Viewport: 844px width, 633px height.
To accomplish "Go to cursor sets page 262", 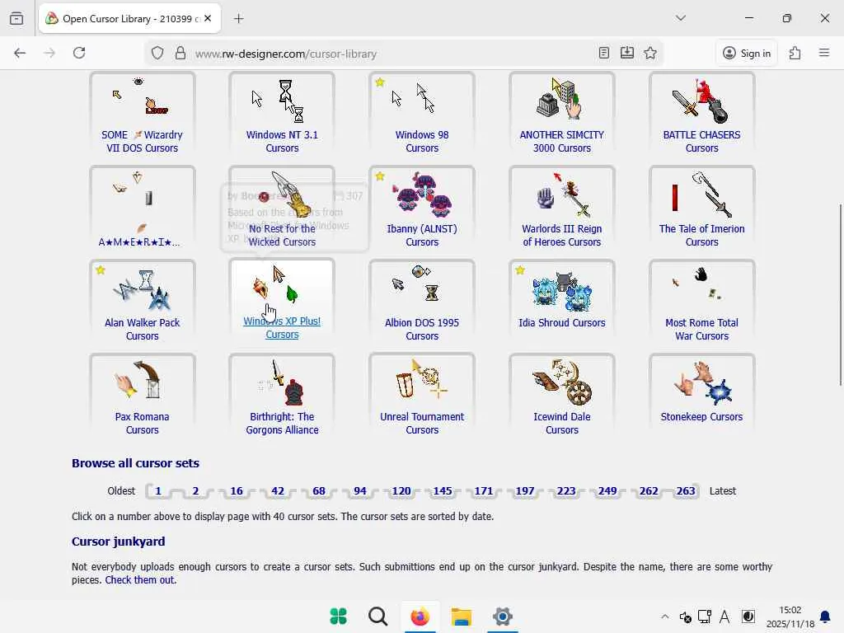I will [649, 491].
